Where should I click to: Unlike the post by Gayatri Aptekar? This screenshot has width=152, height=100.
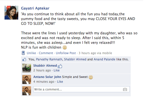coord(31,53)
